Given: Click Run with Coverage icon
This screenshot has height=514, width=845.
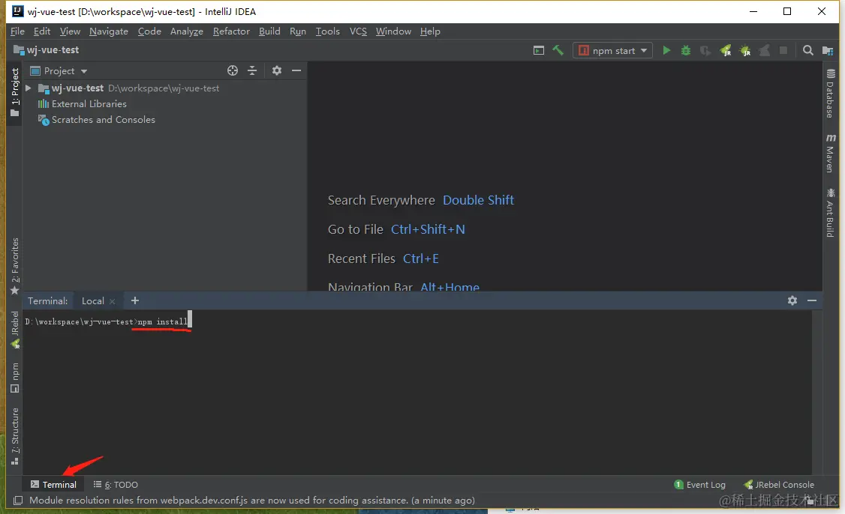Looking at the screenshot, I should [705, 50].
